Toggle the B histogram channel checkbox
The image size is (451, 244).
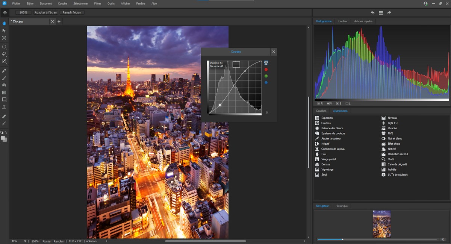coord(337,103)
